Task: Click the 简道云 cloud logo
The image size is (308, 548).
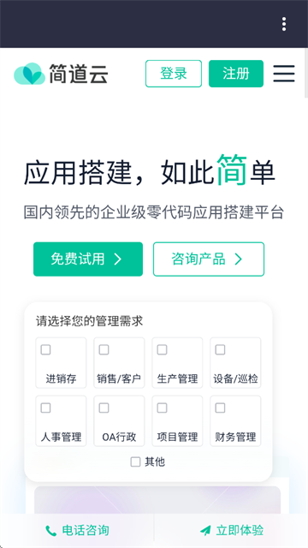Action: click(29, 74)
